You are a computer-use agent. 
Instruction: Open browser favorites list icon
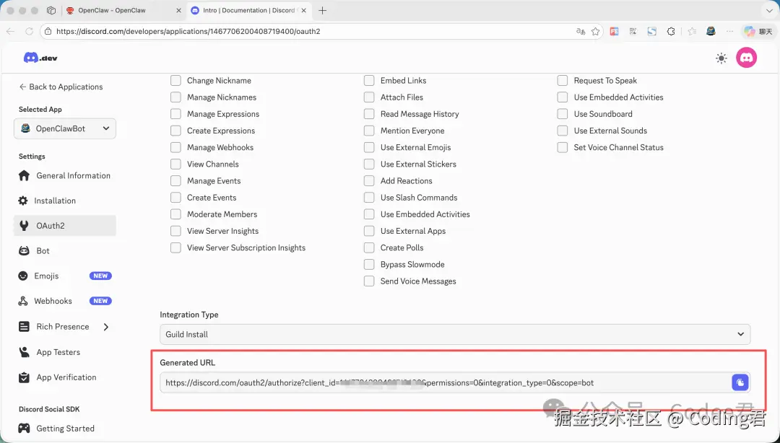pos(692,31)
